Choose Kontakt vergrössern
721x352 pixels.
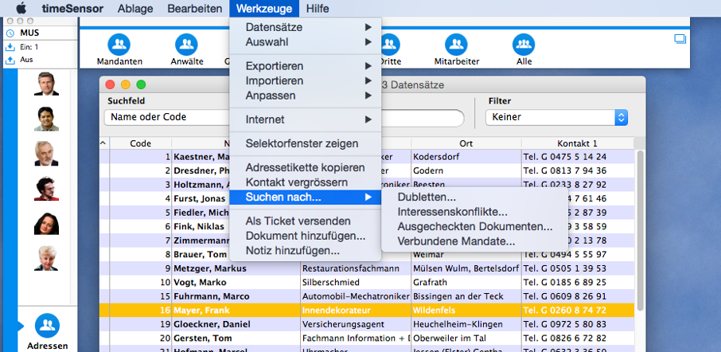306,182
